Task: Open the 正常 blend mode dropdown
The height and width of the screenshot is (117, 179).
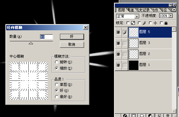Action: point(137,16)
